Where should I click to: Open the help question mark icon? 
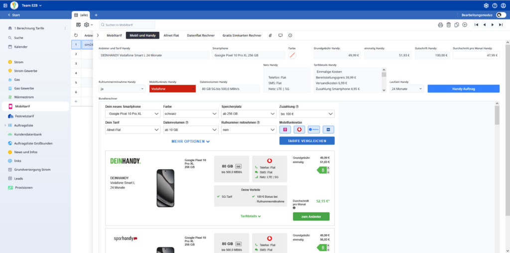pyautogui.click(x=495, y=5)
